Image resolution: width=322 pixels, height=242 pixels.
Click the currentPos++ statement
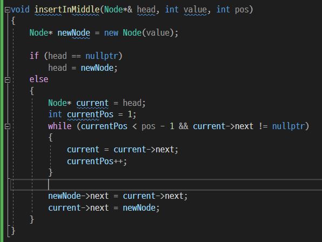pos(97,161)
